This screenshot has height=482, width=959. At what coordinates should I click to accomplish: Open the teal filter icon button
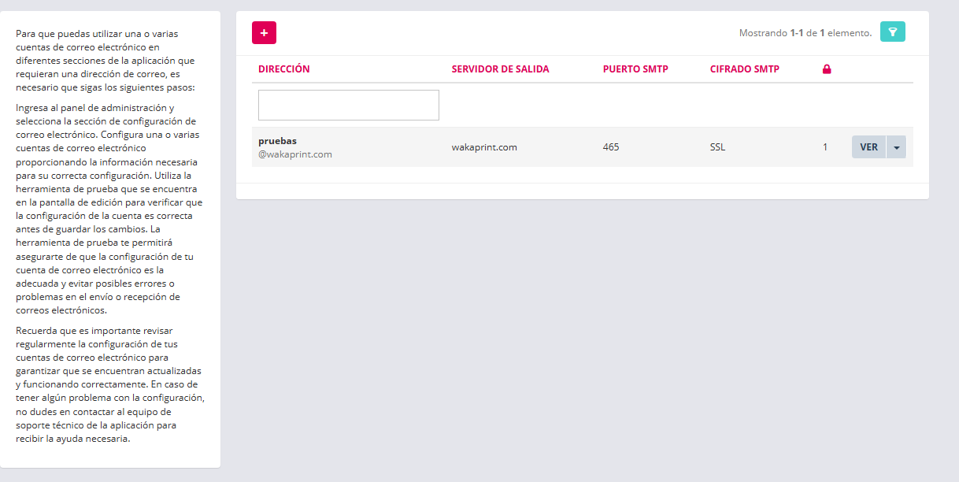click(892, 32)
